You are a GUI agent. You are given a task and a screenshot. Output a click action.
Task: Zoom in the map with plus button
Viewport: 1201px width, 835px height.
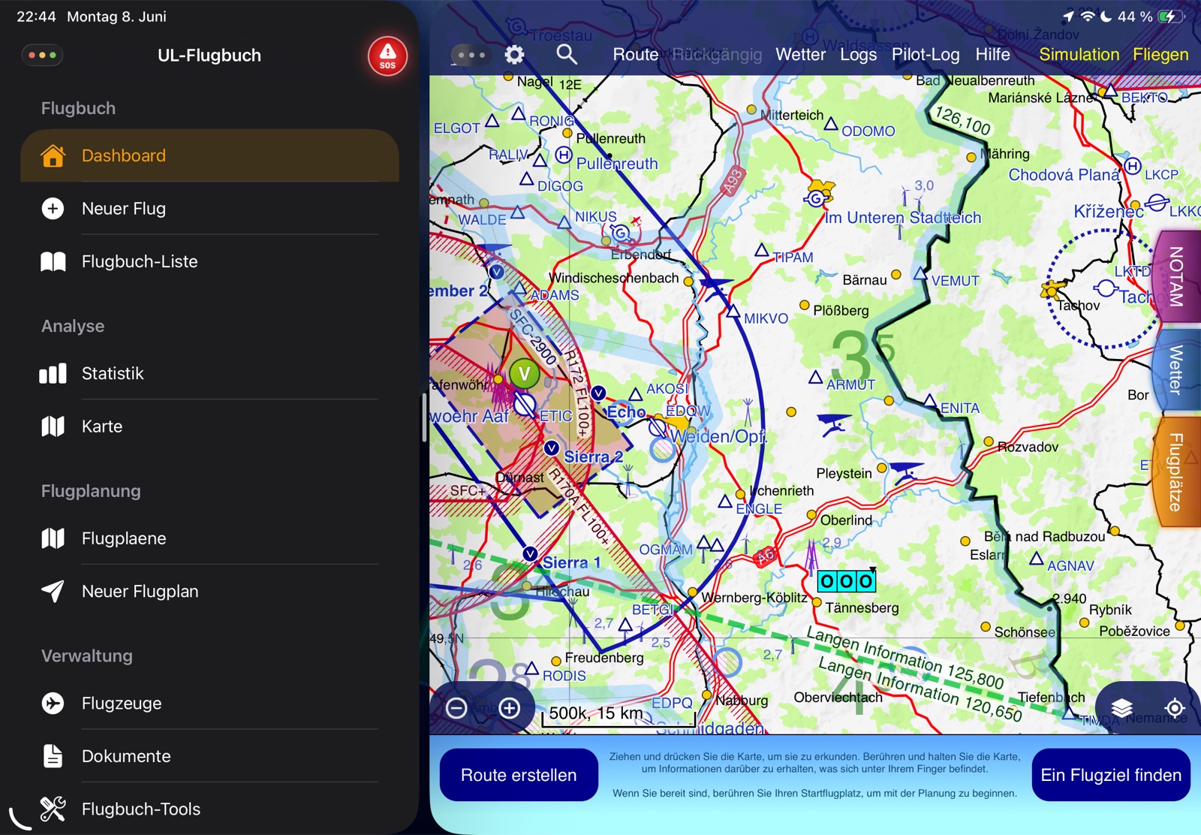click(510, 707)
